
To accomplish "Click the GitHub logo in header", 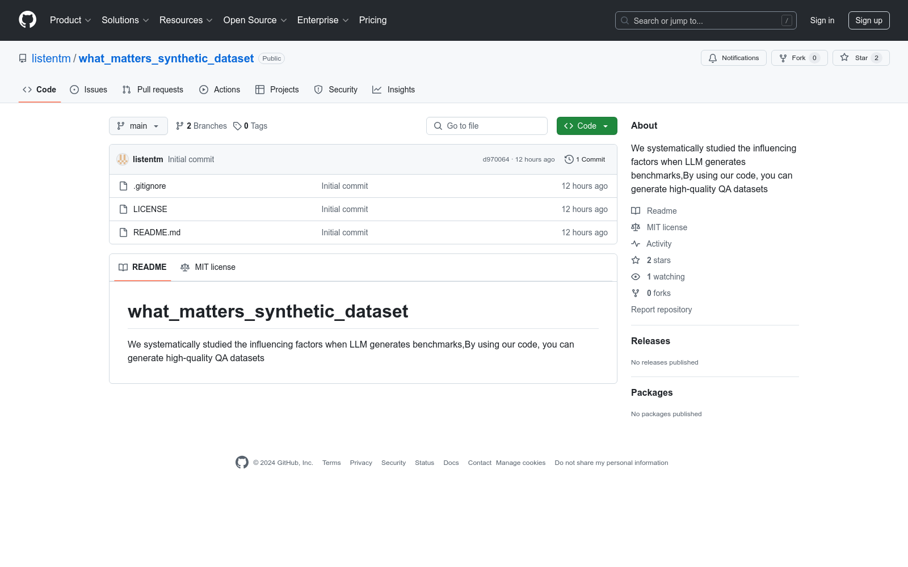I will [27, 20].
